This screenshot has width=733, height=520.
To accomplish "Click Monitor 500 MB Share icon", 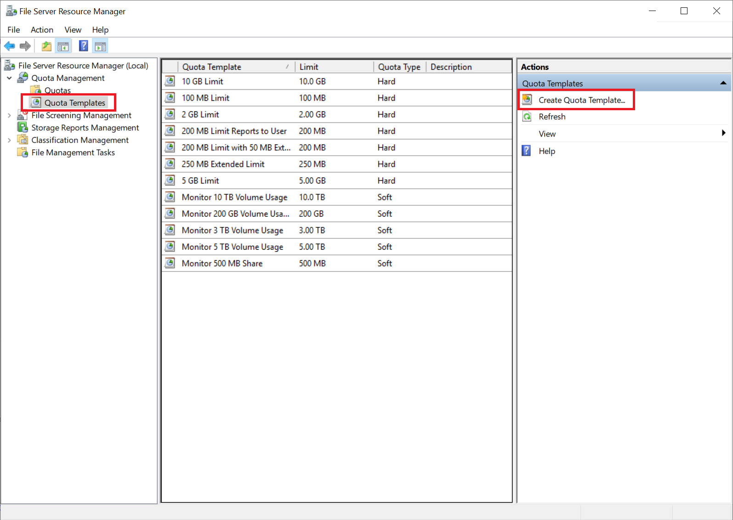I will (x=170, y=263).
